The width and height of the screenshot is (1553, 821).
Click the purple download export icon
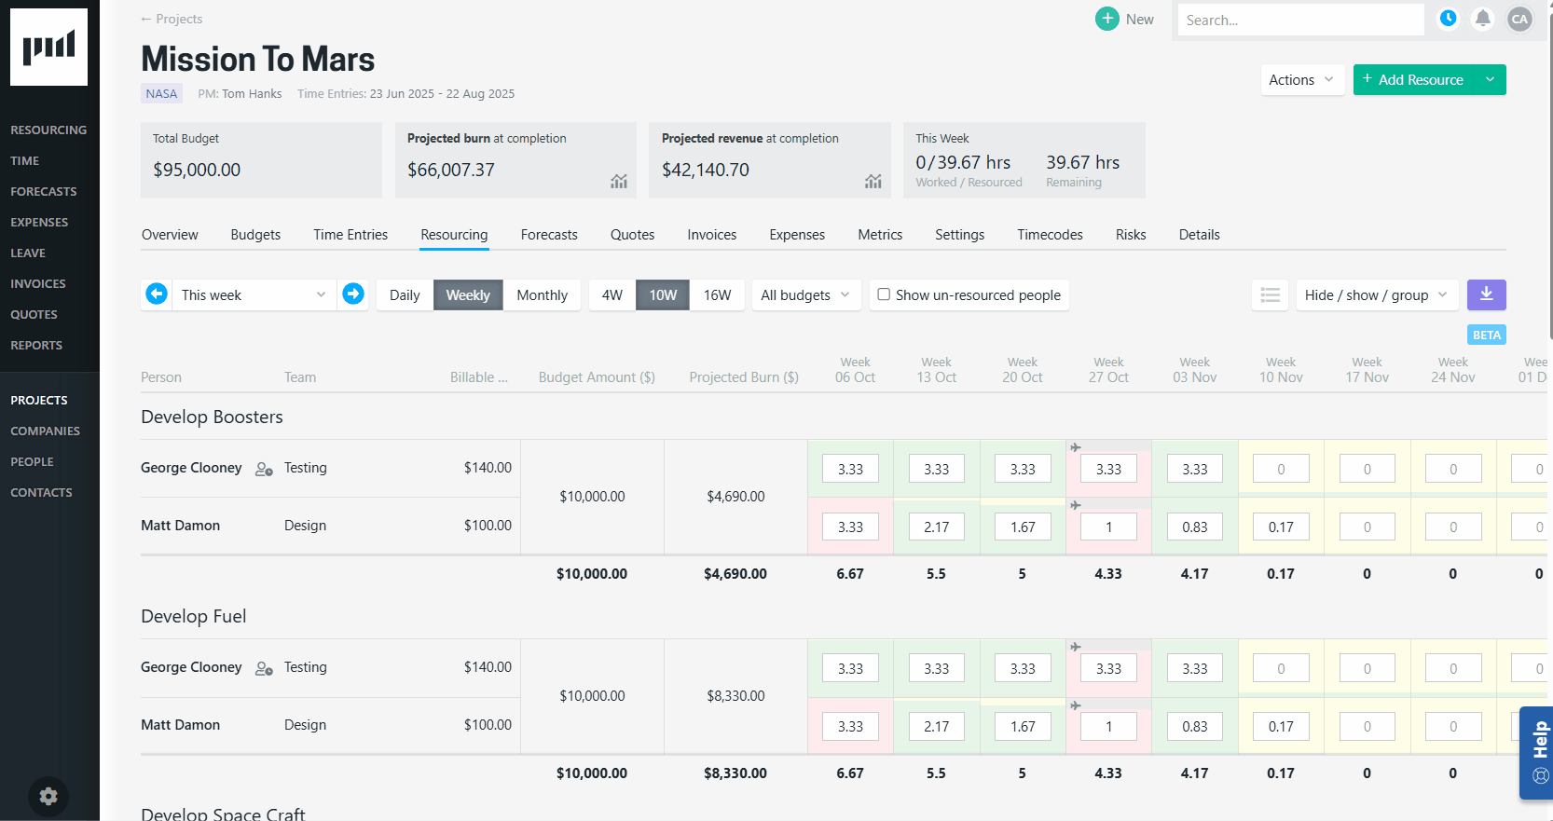(1486, 294)
